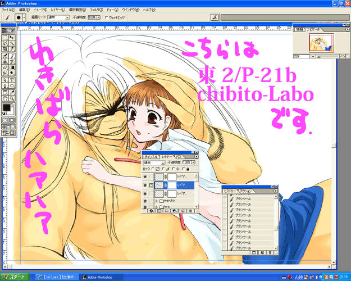351x281 pixels.
Task: Select the Lasso tool
Action: coord(5,43)
